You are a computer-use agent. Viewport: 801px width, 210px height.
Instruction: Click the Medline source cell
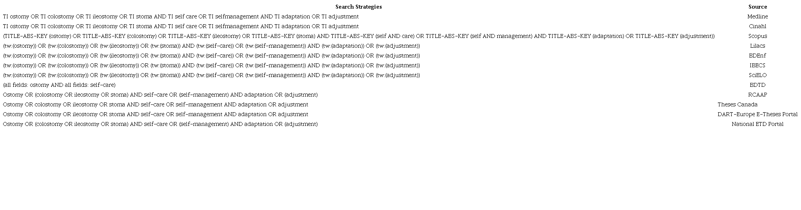pyautogui.click(x=757, y=16)
